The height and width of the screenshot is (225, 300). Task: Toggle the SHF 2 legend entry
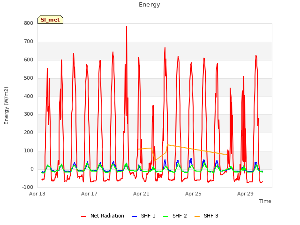point(175,216)
